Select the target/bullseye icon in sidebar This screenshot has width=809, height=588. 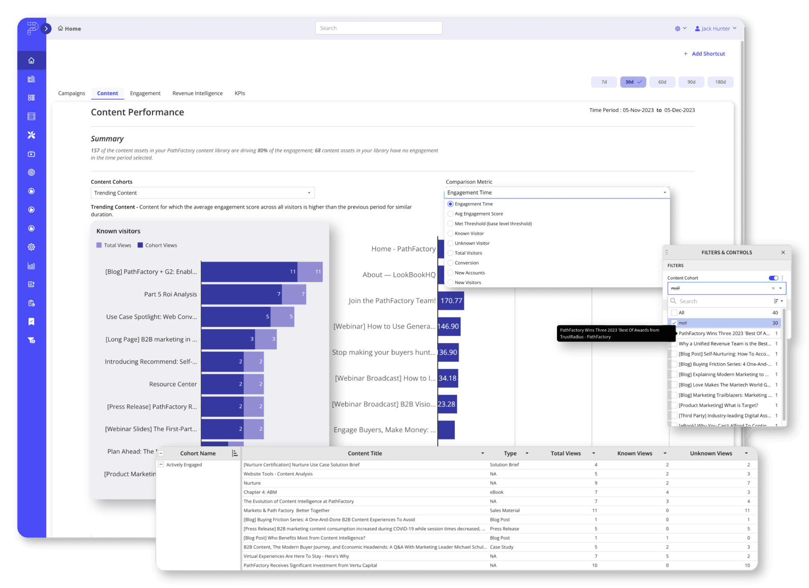31,172
